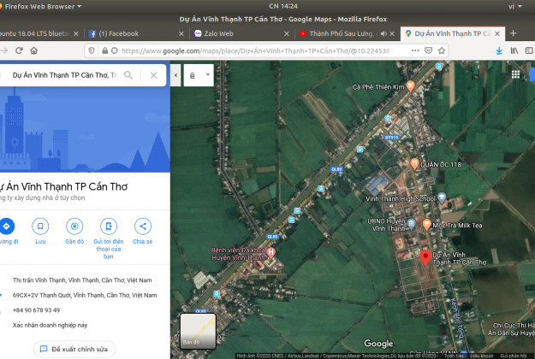Click Cà Phê Thiên Kim map marker

[411, 85]
